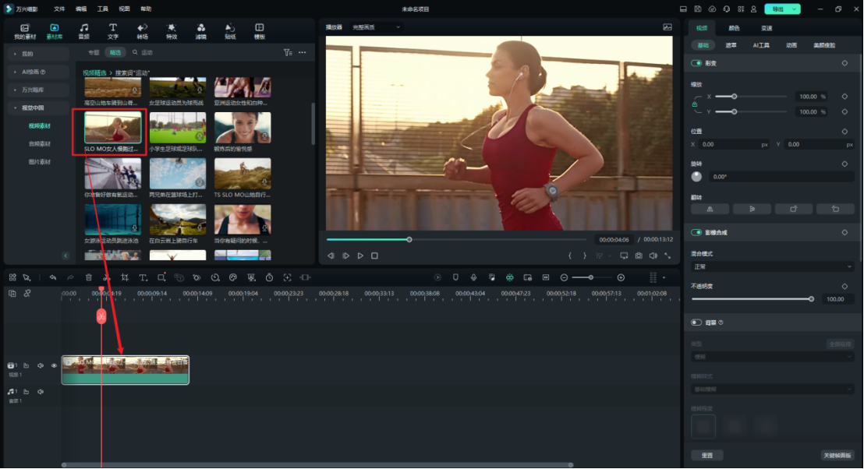
Task: Click the 不透明度 opacity slider handle
Action: (x=811, y=298)
